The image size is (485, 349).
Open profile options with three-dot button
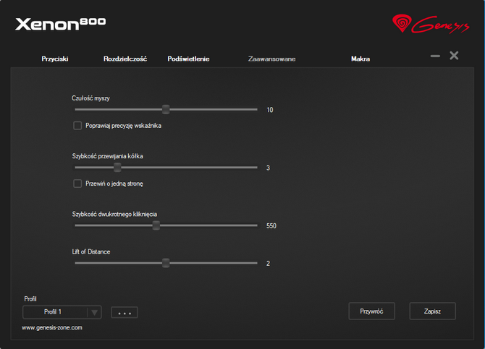click(125, 313)
